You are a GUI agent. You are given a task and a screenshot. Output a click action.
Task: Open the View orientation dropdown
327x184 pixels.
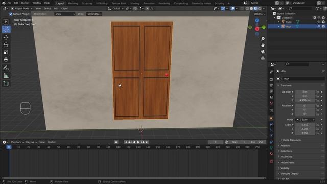65,14
